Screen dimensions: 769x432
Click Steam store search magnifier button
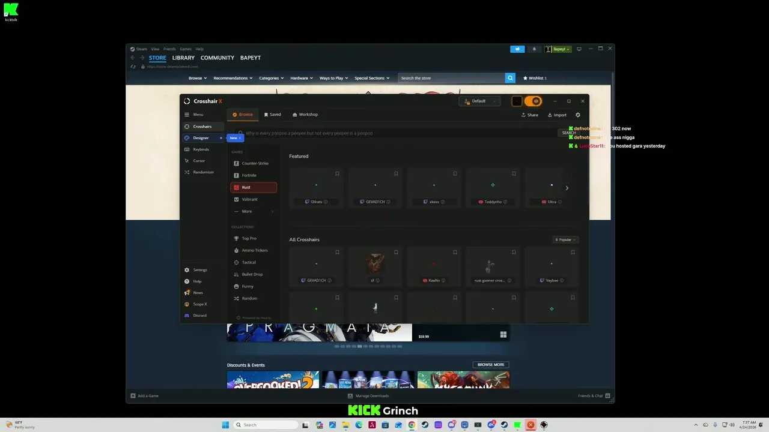[510, 78]
